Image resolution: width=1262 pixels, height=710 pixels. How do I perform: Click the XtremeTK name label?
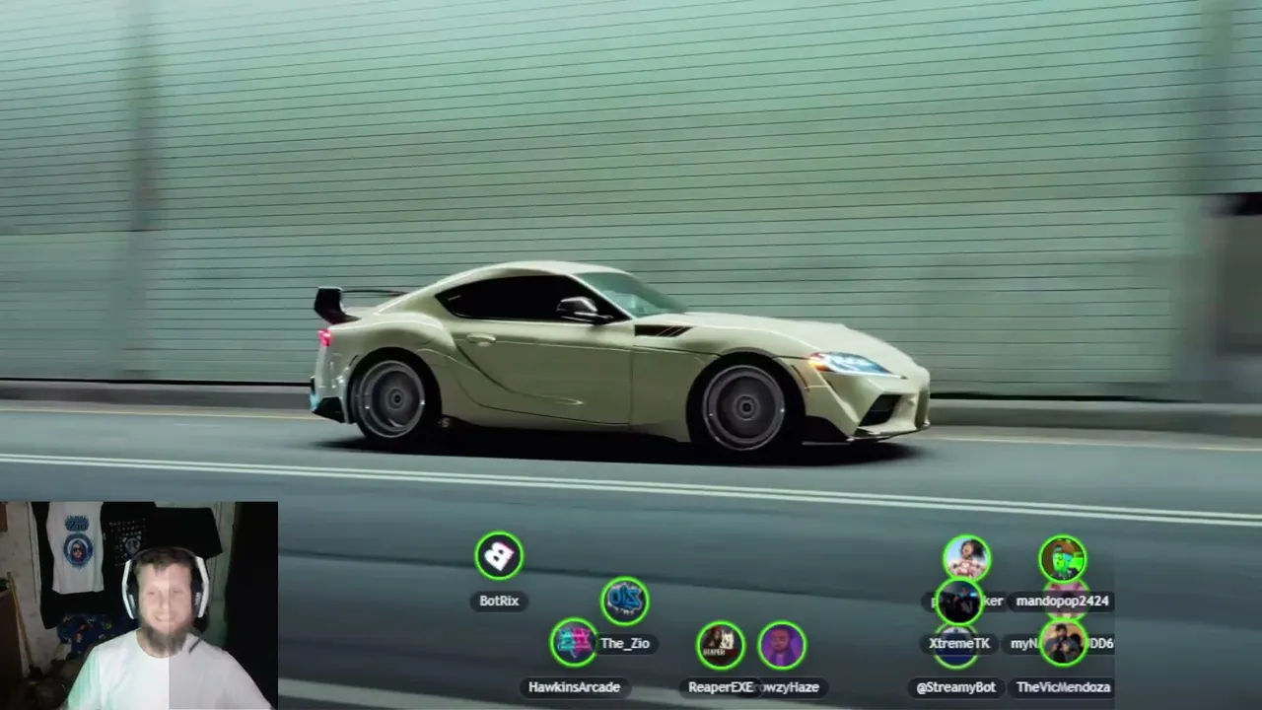[959, 643]
